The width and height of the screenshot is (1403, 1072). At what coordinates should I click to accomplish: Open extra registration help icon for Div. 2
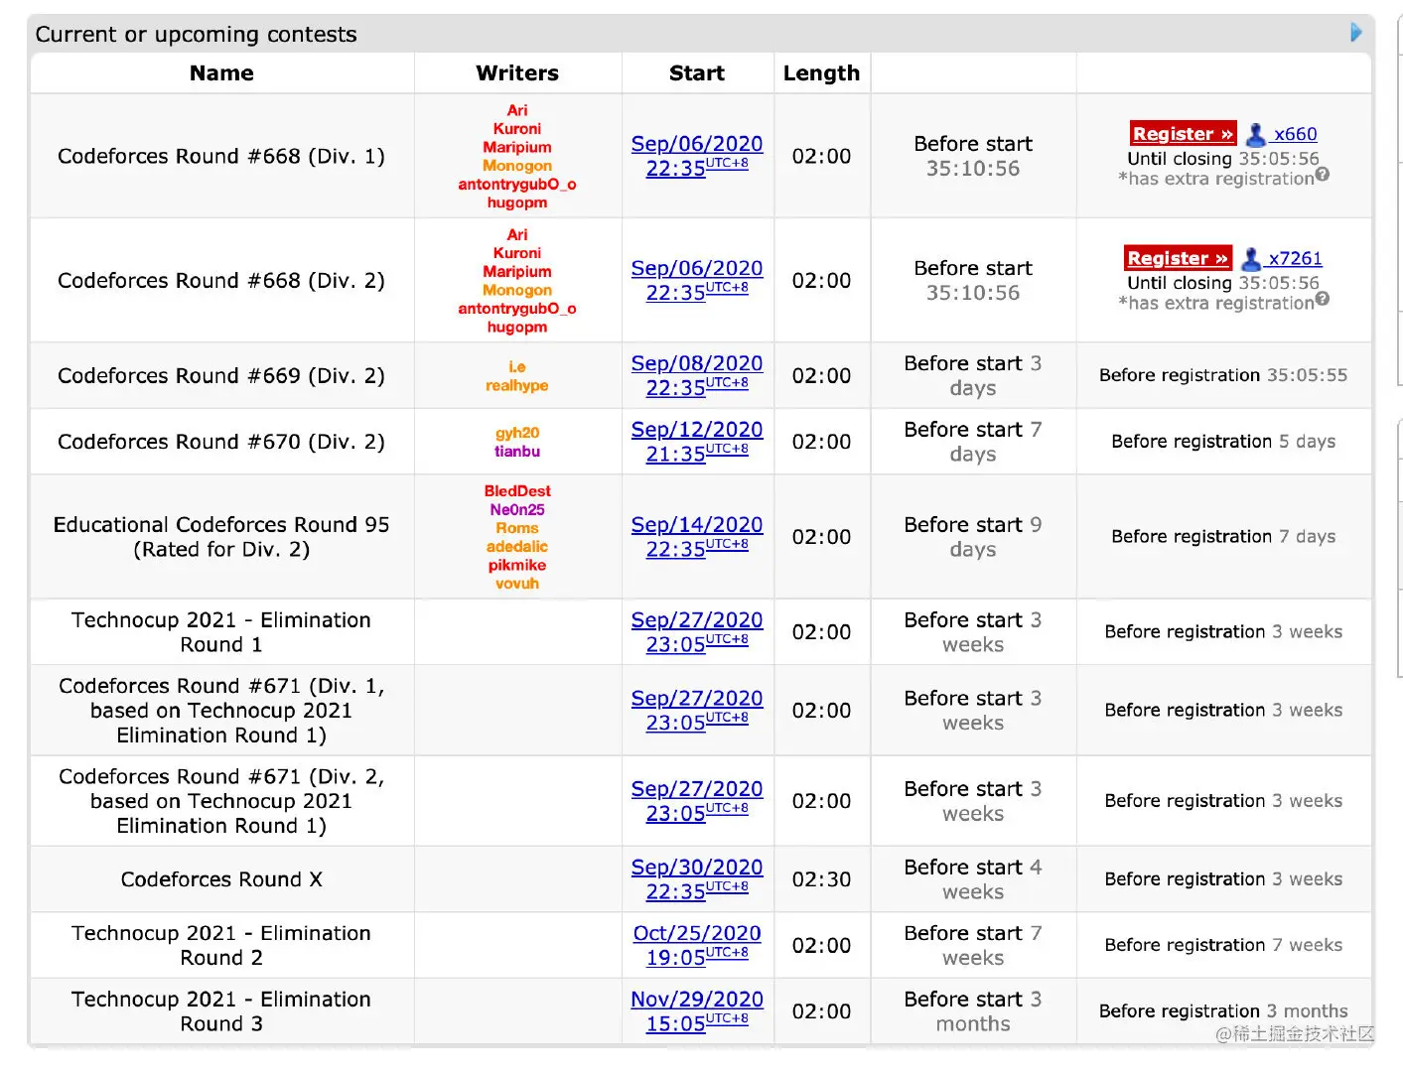pos(1323,299)
